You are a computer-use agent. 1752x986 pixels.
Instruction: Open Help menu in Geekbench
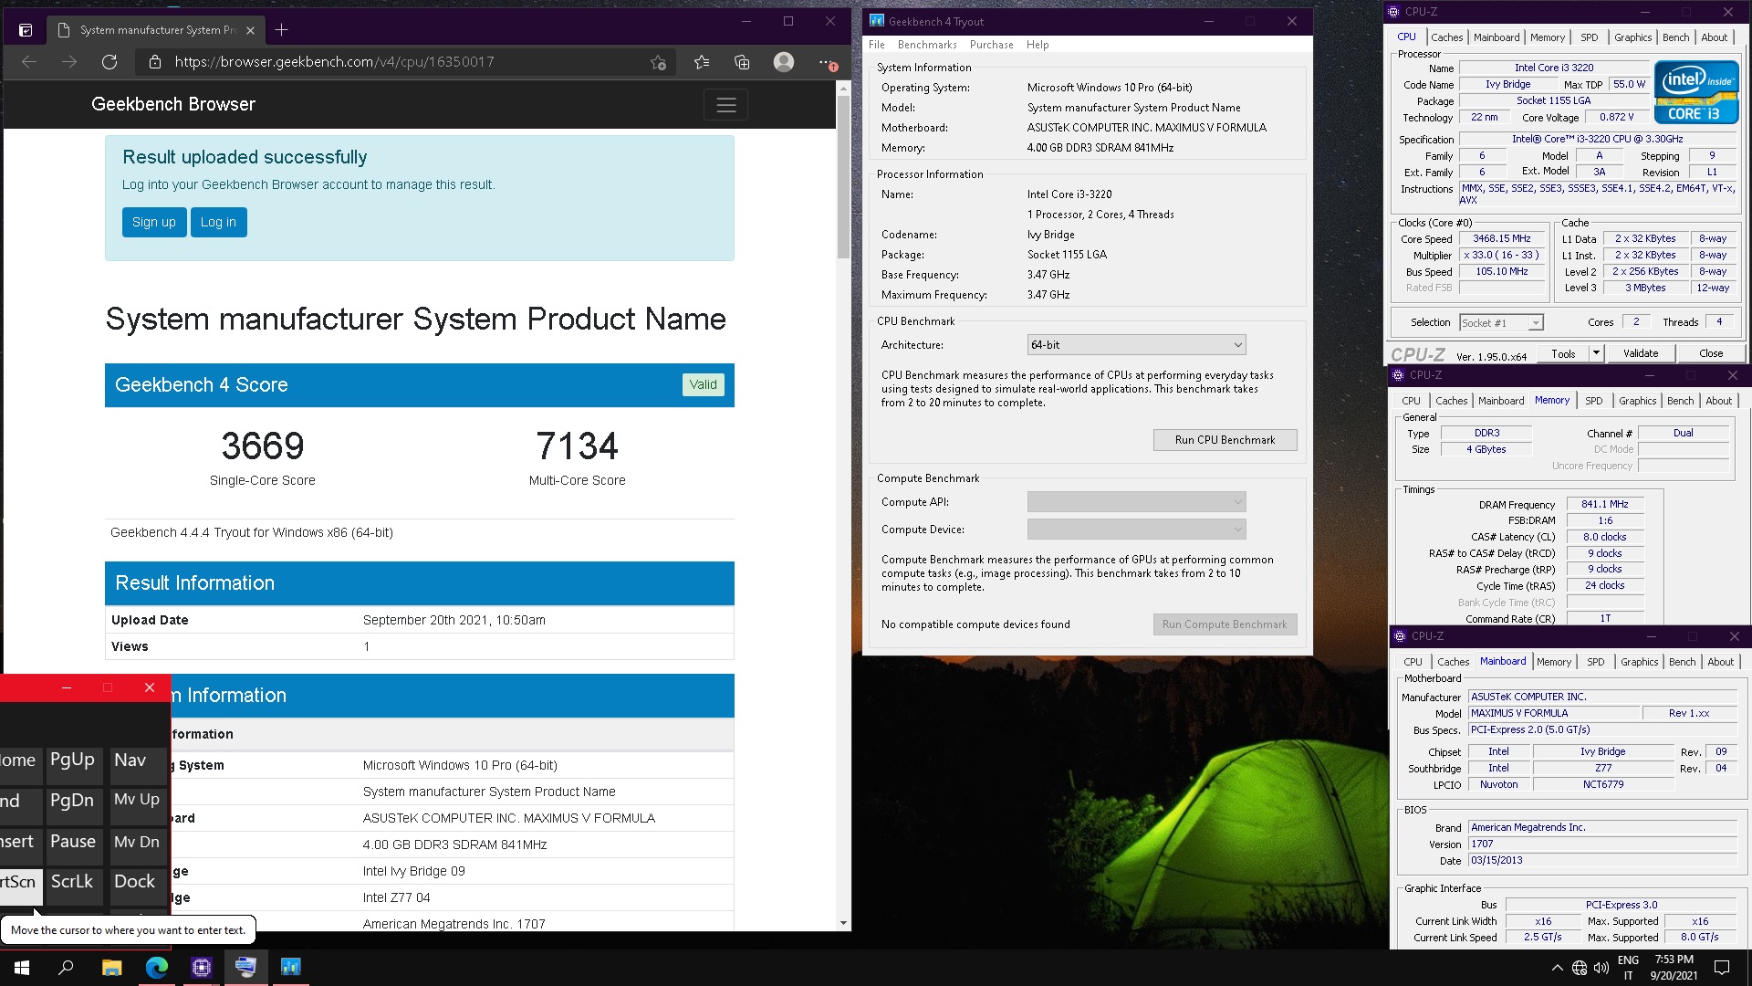click(1038, 45)
